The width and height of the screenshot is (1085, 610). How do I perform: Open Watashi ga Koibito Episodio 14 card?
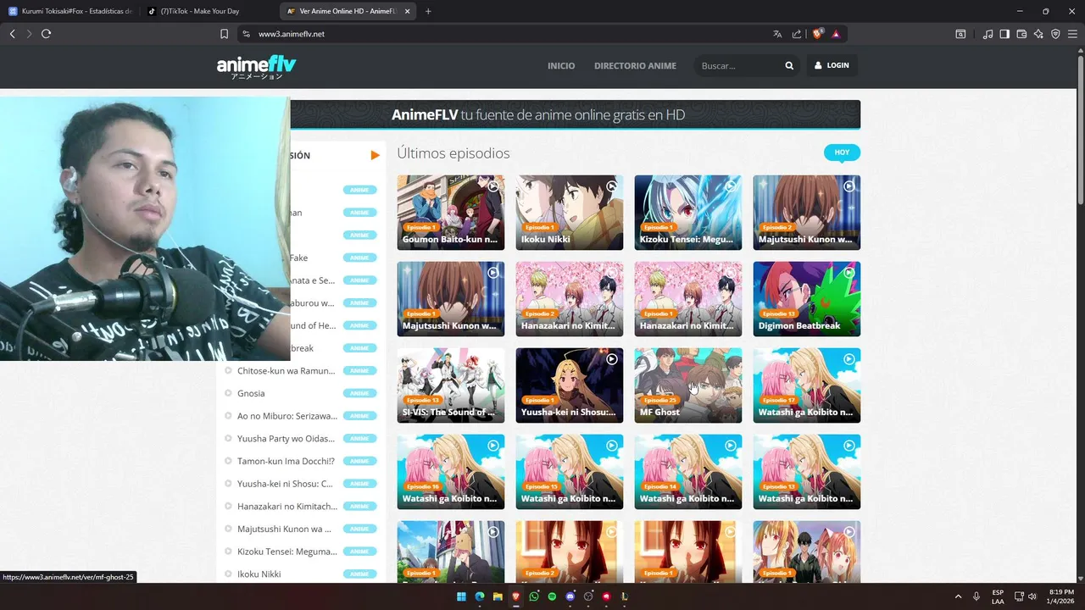(687, 471)
